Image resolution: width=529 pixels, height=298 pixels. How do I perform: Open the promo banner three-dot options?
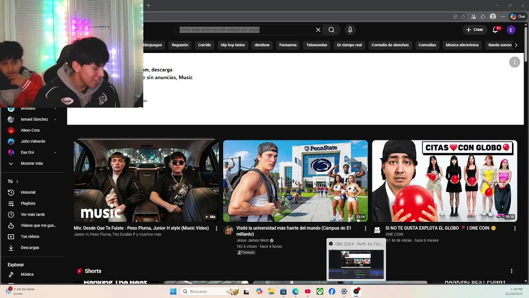[x=515, y=62]
